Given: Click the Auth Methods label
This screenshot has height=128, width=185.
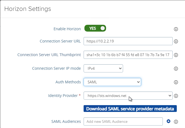Looking at the screenshot, I should click(x=68, y=82).
